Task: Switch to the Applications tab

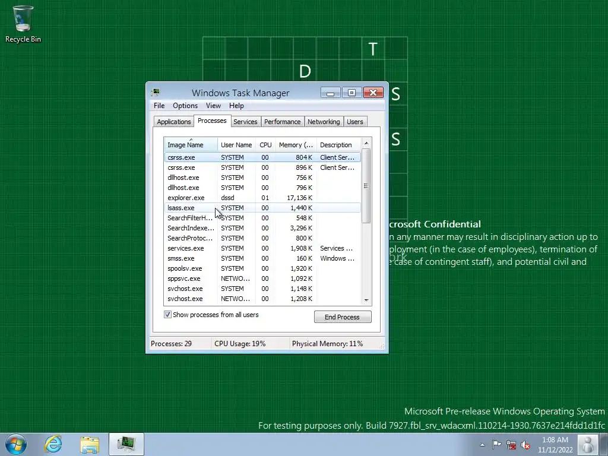Action: [x=174, y=122]
